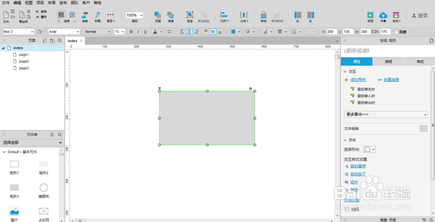Open the Normal font weight dropdown
435x222 pixels.
click(97, 32)
